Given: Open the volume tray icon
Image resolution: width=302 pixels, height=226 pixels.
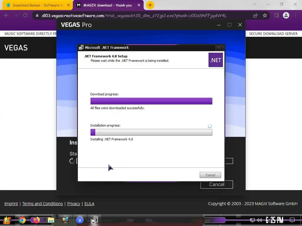Looking at the screenshot, I should 260,220.
